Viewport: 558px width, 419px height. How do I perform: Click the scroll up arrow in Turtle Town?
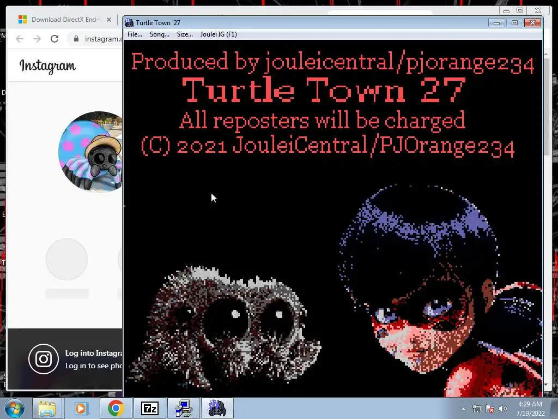(546, 54)
